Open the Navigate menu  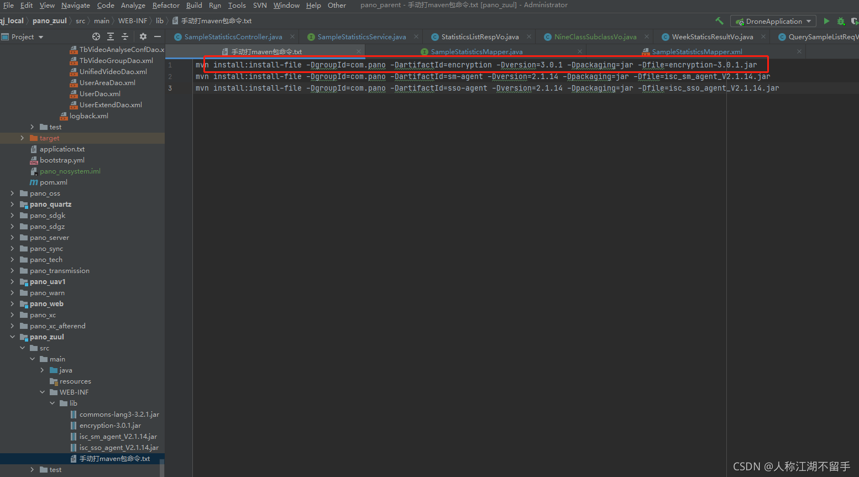coord(76,5)
